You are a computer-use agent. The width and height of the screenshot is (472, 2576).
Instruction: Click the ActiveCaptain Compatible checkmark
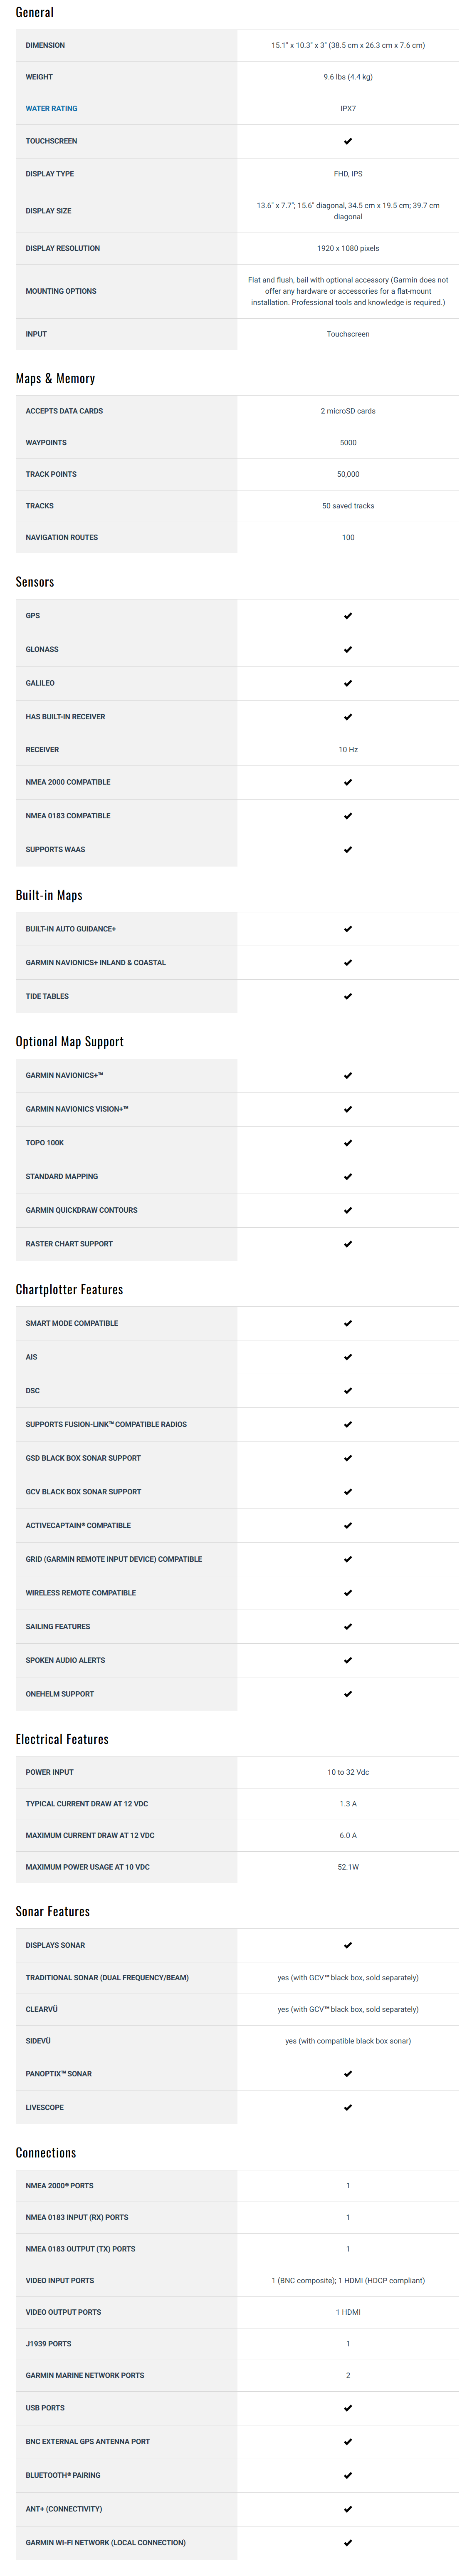pyautogui.click(x=348, y=1525)
